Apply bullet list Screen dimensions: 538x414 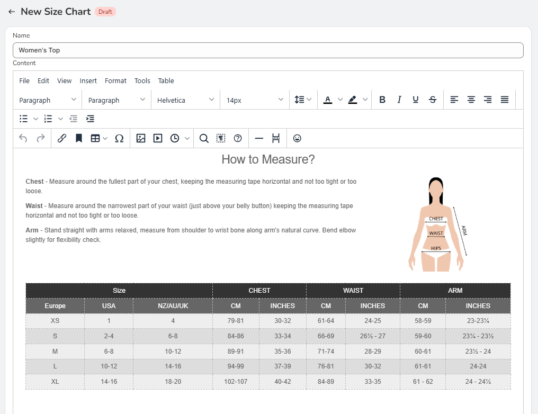[x=23, y=119]
